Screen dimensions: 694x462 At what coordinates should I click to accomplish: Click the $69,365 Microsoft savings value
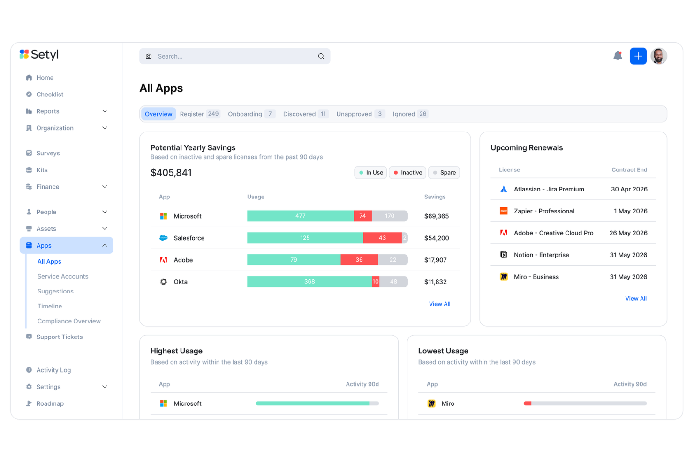click(437, 216)
